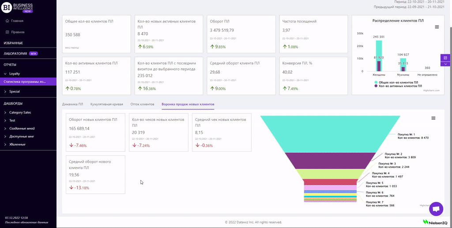Click the Правила rules icon
This screenshot has width=452, height=228.
[7, 32]
